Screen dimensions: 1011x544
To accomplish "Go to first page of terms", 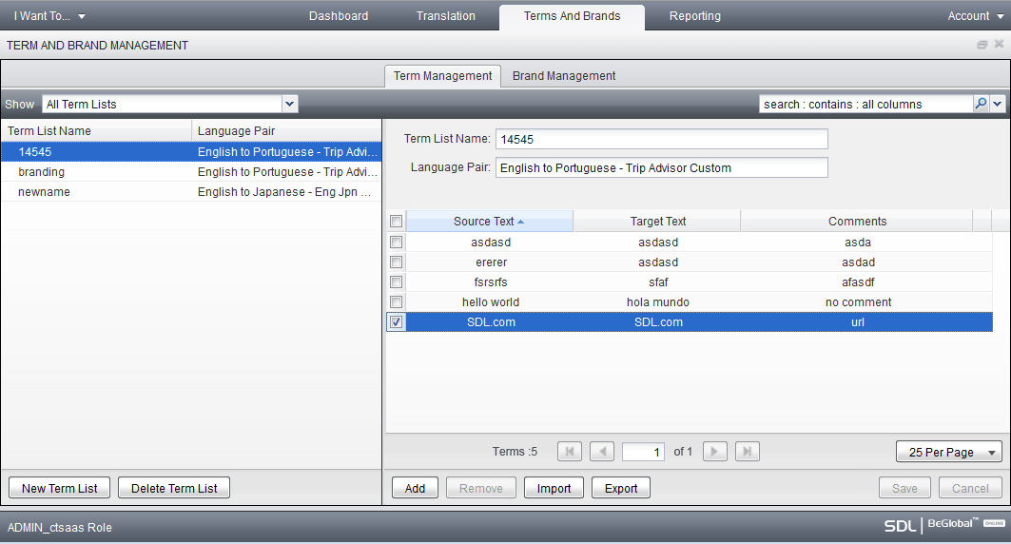I will pos(569,452).
